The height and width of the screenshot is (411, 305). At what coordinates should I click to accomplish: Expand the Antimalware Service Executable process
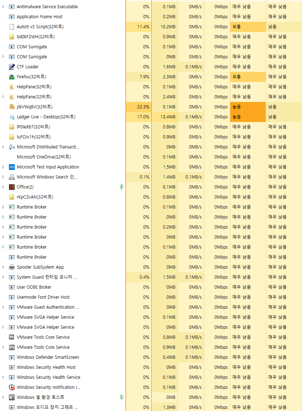[x=3, y=6]
